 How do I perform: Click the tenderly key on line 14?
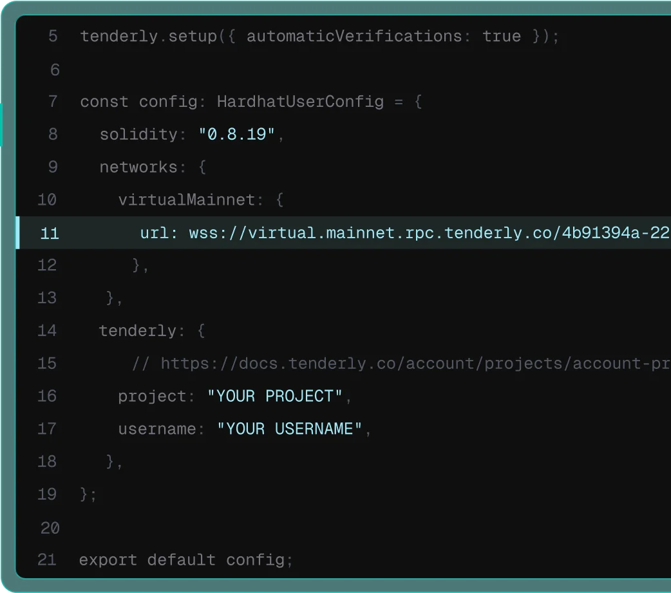137,331
